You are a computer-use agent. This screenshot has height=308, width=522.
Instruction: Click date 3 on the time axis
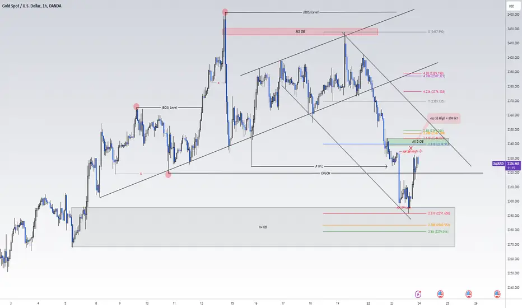pyautogui.click(x=11, y=304)
